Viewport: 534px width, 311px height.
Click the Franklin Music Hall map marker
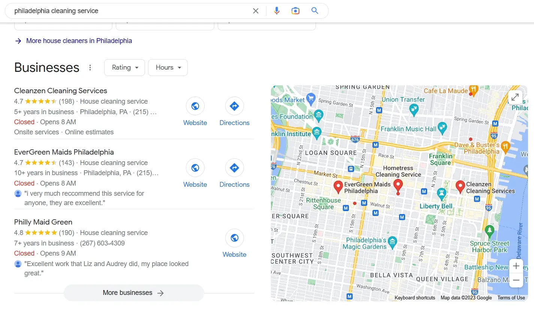point(443,128)
